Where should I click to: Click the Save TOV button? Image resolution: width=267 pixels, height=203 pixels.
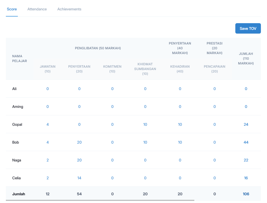click(248, 28)
